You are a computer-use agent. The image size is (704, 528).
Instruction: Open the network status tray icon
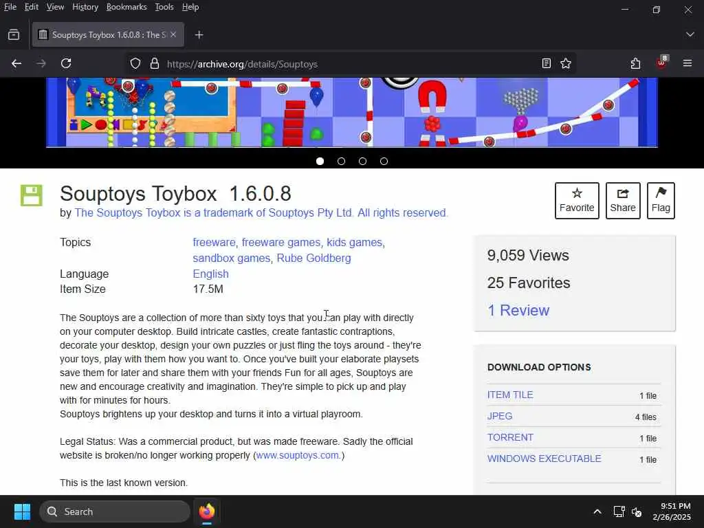pos(619,511)
